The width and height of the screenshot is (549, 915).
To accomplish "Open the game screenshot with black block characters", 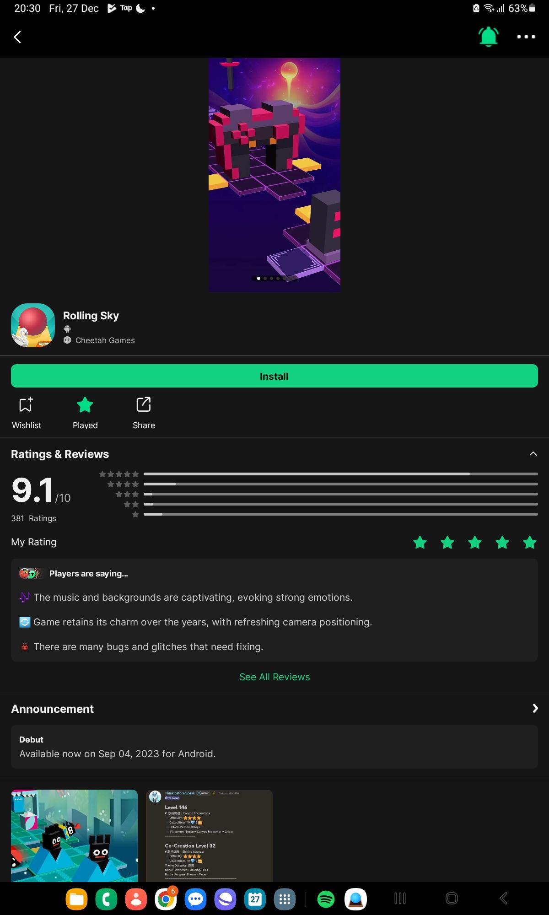I will pyautogui.click(x=74, y=835).
